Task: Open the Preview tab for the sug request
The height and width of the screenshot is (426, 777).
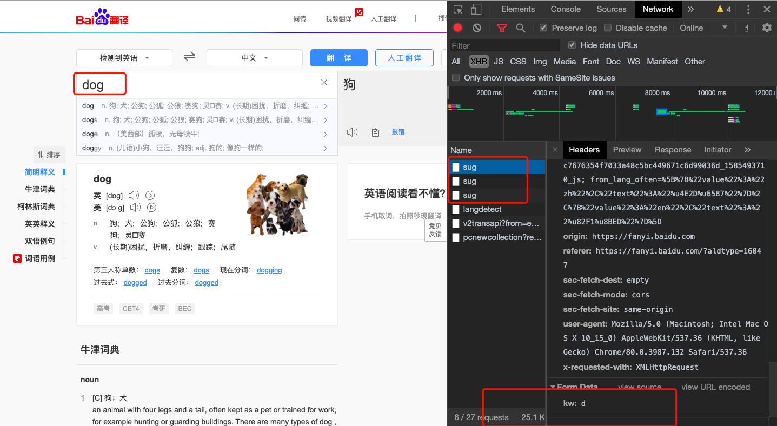Action: click(627, 150)
